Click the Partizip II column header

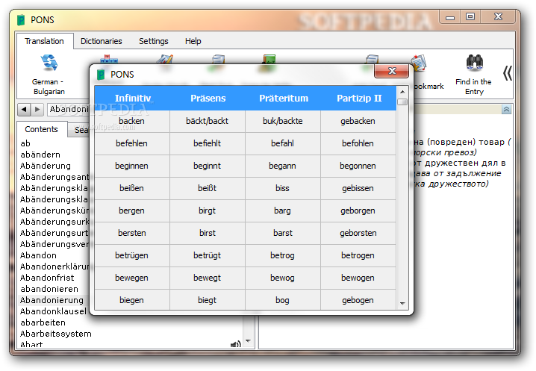[x=358, y=98]
